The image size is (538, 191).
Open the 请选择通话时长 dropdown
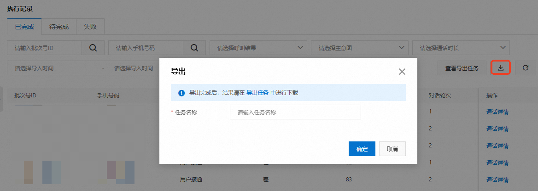click(x=461, y=48)
